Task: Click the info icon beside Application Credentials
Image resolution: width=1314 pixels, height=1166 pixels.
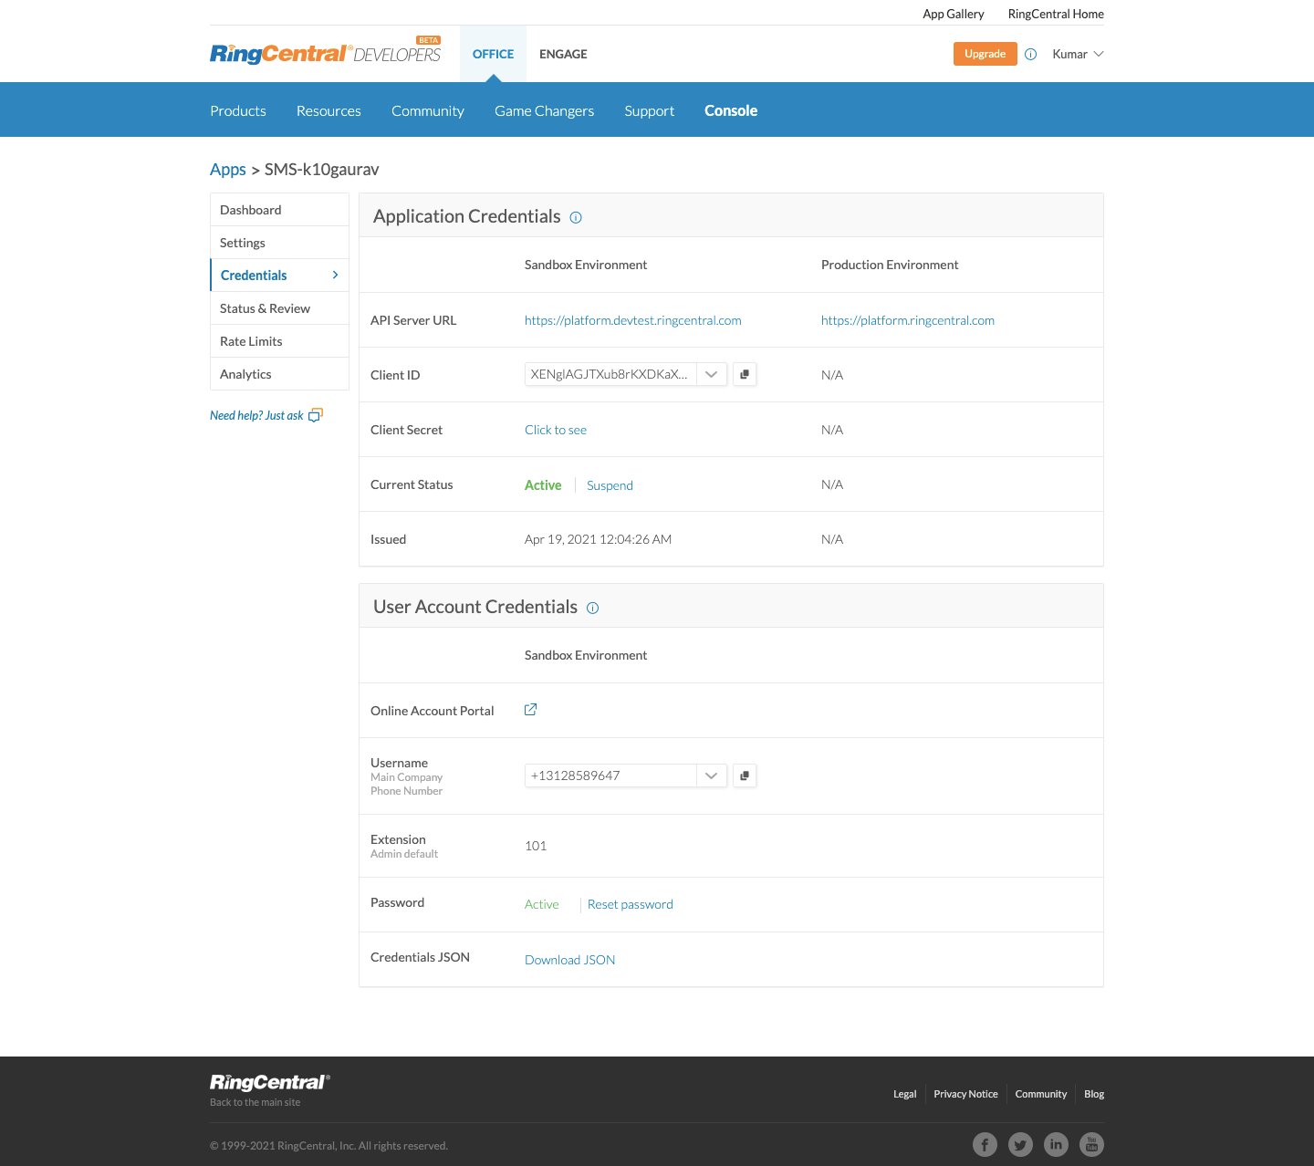Action: [x=576, y=217]
